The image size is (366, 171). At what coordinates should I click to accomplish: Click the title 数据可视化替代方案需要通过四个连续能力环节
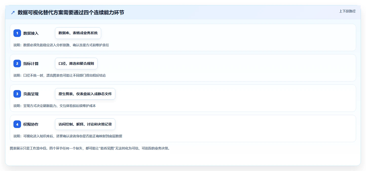pos(71,12)
